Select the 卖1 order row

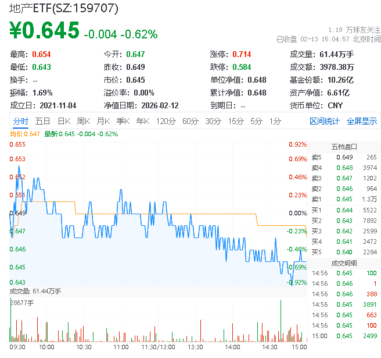[x=344, y=199]
